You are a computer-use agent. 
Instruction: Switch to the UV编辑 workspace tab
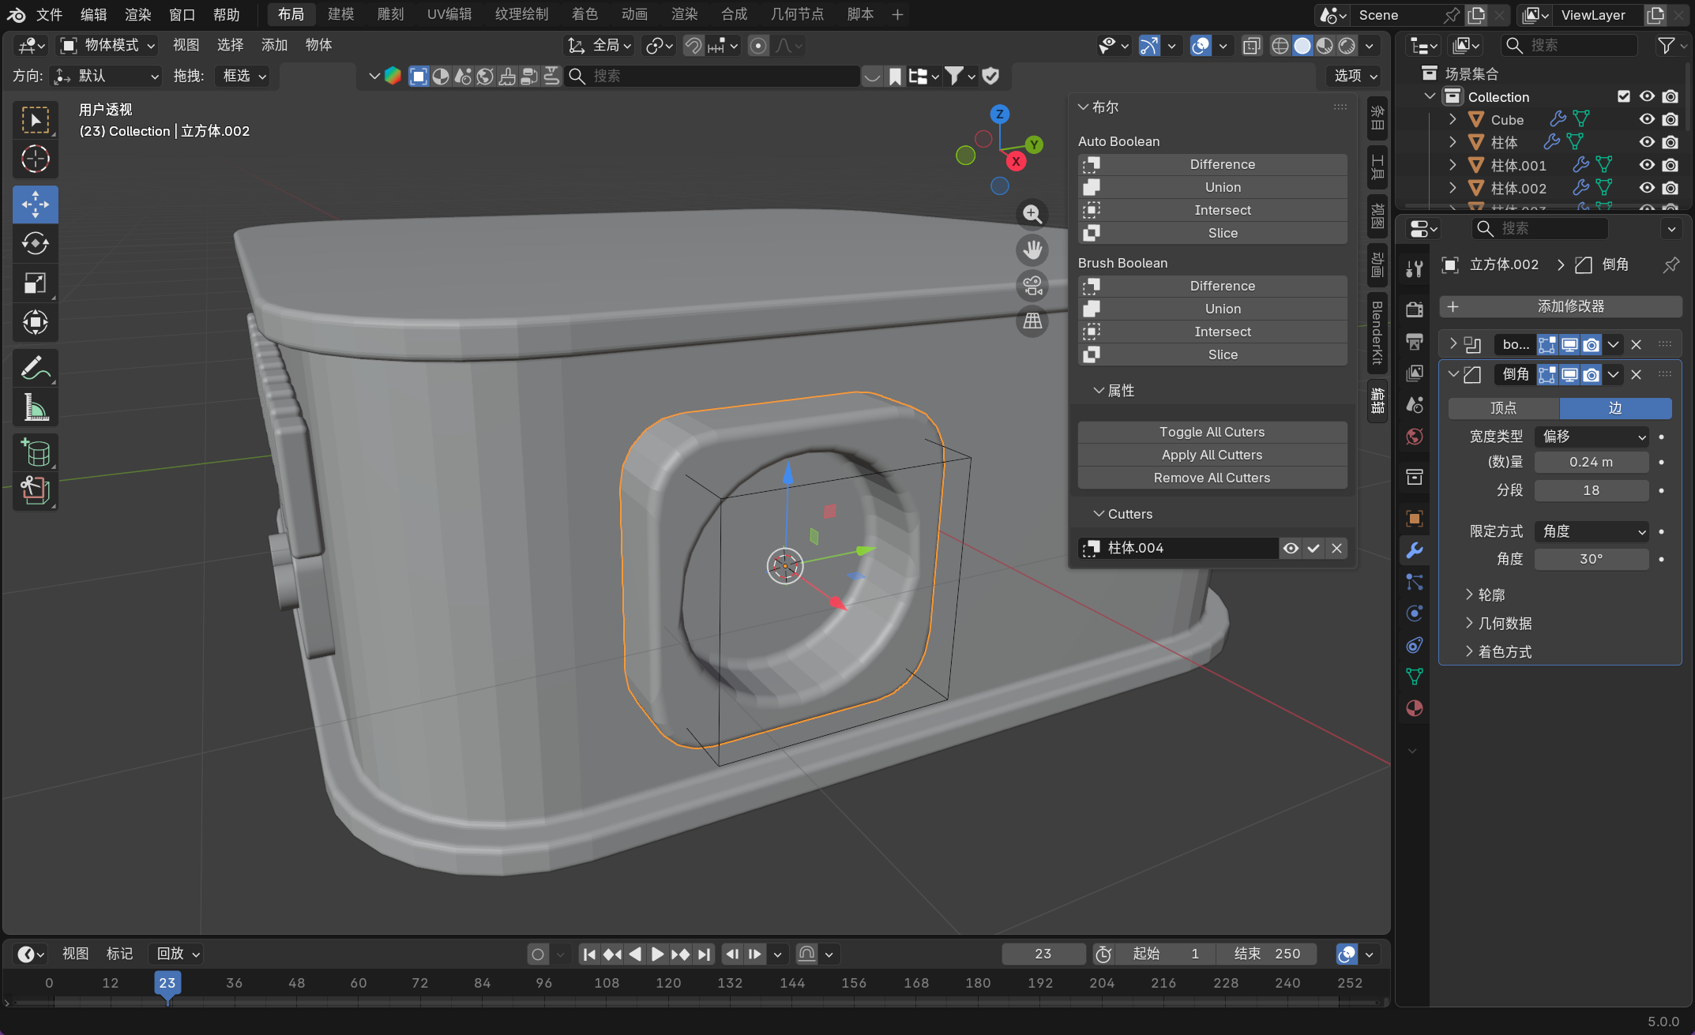tap(449, 14)
